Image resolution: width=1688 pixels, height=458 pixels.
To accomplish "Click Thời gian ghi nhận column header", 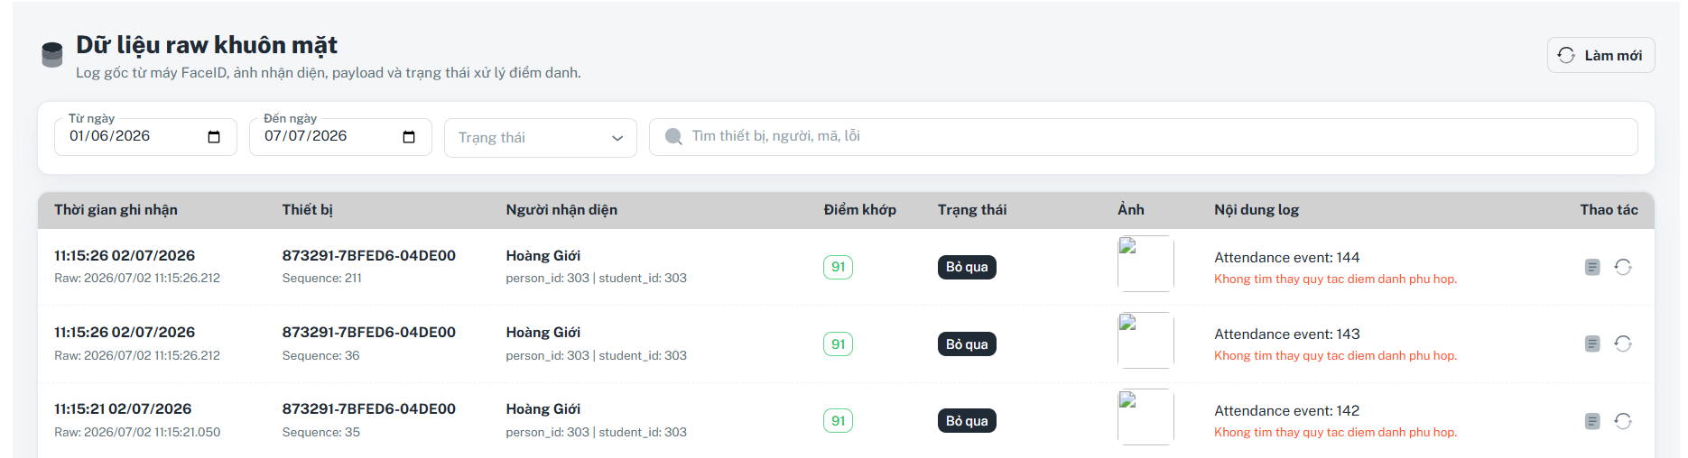I will 116,209.
